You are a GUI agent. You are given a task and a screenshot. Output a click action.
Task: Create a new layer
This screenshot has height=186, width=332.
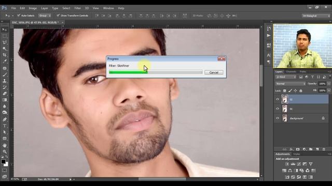317,149
